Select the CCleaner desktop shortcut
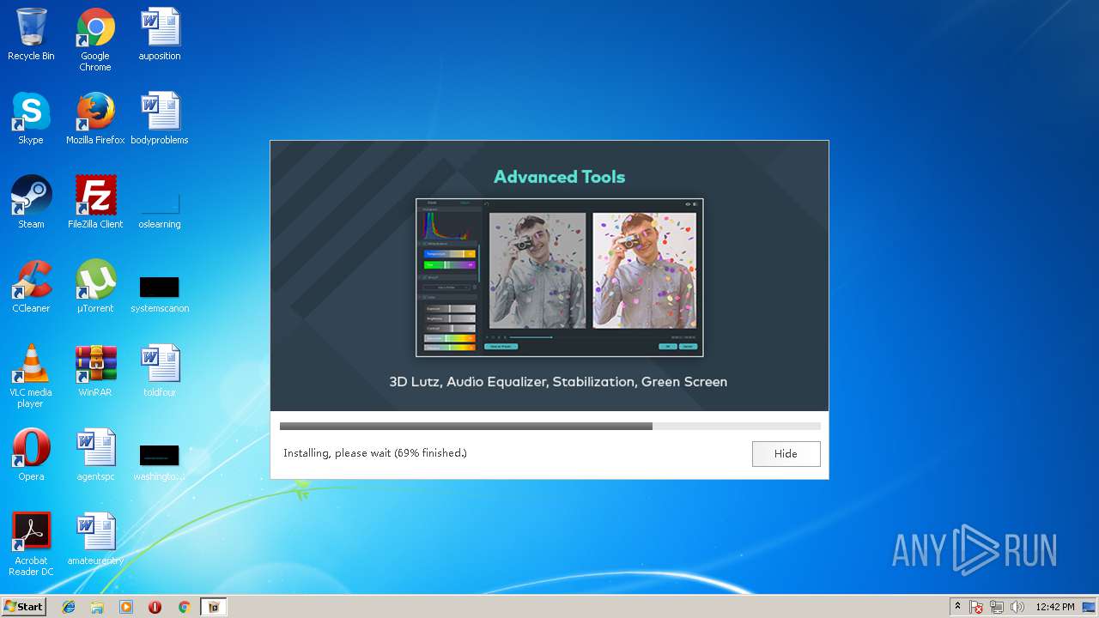 coord(31,287)
